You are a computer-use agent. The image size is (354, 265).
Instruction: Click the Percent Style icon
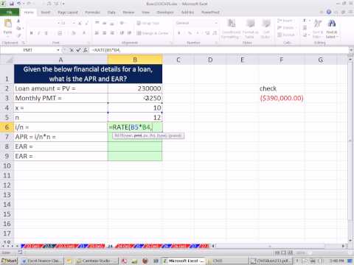point(190,33)
